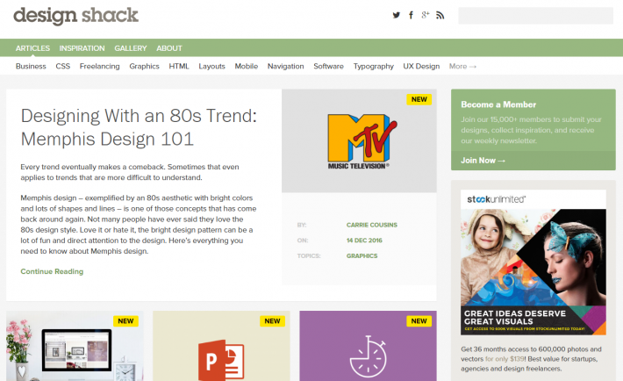Open the Graphics topic link
Image resolution: width=623 pixels, height=381 pixels.
coord(362,256)
